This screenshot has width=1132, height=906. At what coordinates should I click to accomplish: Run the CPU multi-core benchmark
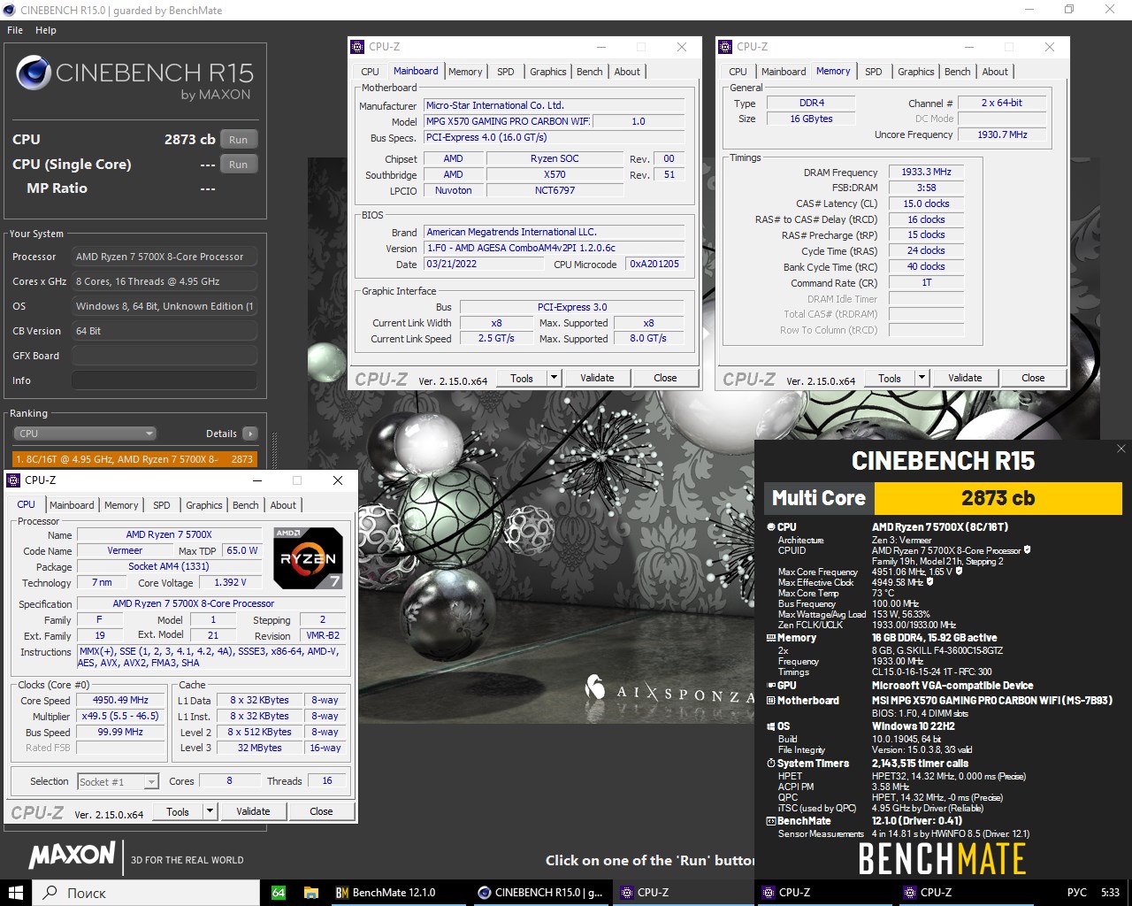click(x=239, y=140)
